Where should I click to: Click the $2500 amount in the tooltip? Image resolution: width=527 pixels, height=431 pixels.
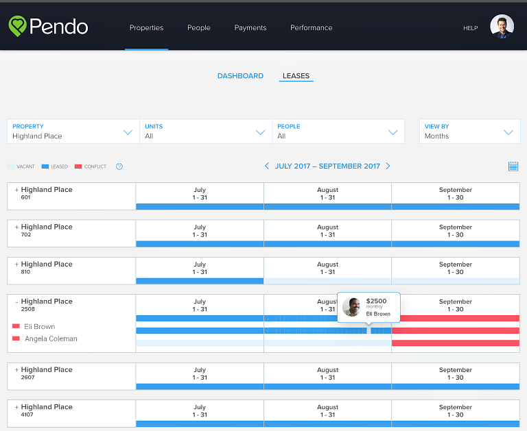click(376, 301)
